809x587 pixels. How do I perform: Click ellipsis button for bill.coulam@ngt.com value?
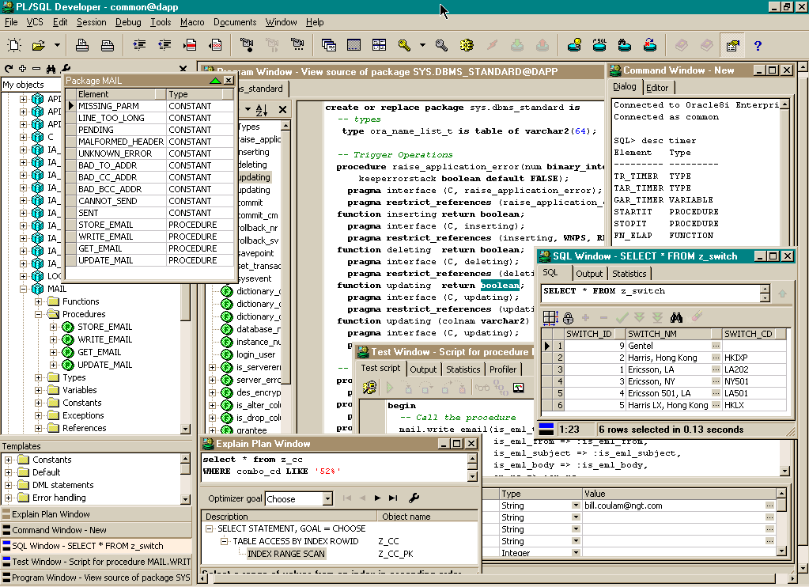pos(769,506)
